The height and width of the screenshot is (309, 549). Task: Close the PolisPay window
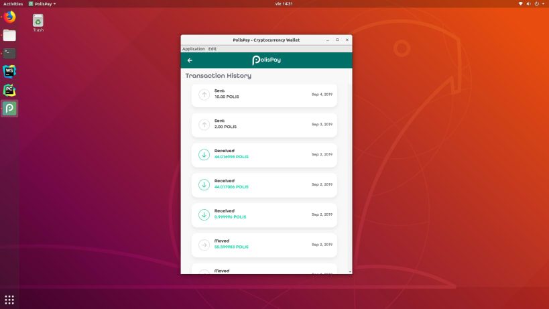click(x=347, y=40)
